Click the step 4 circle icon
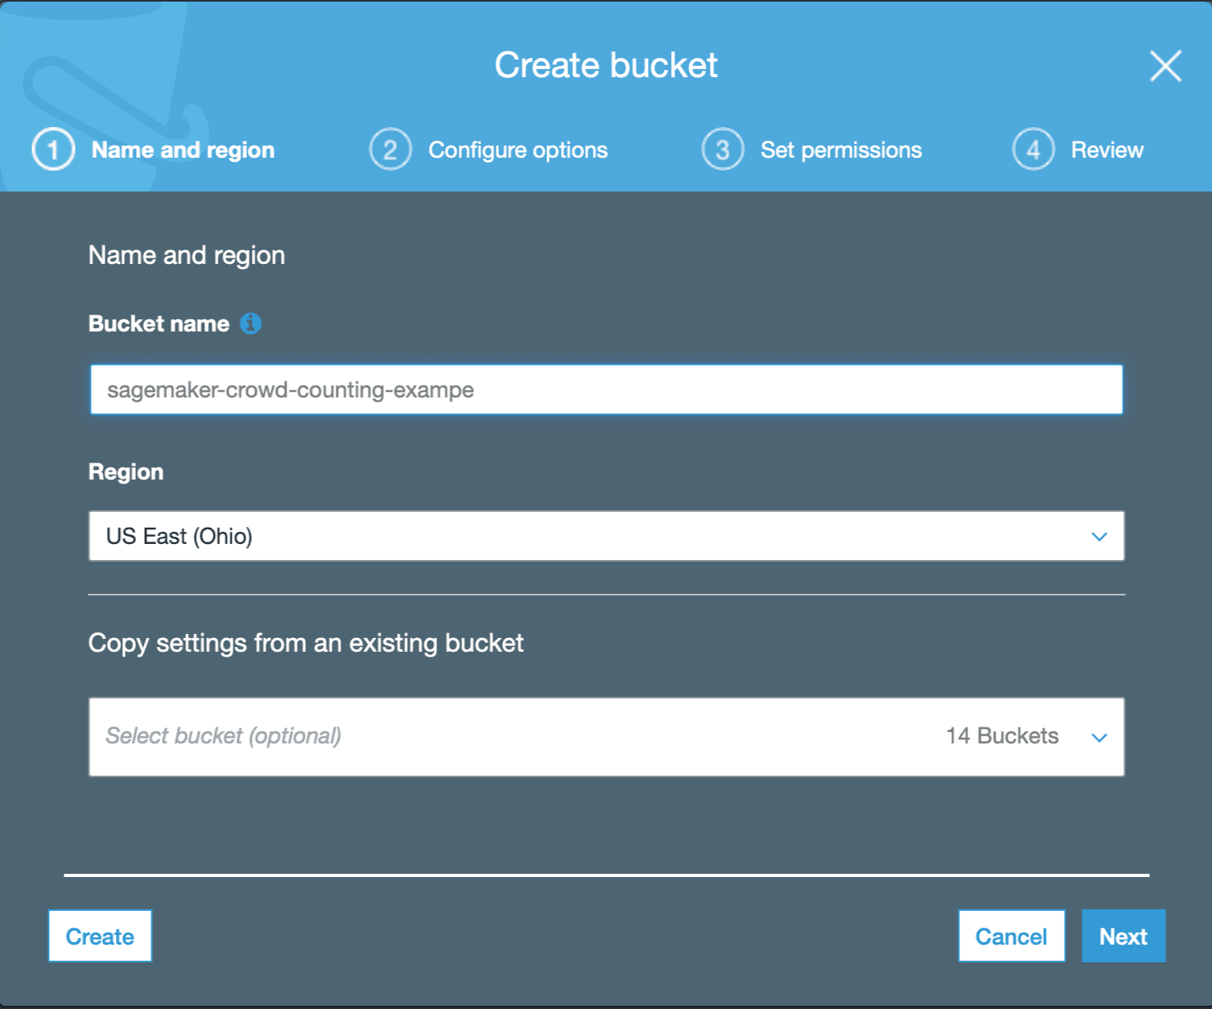The width and height of the screenshot is (1212, 1009). click(1033, 150)
